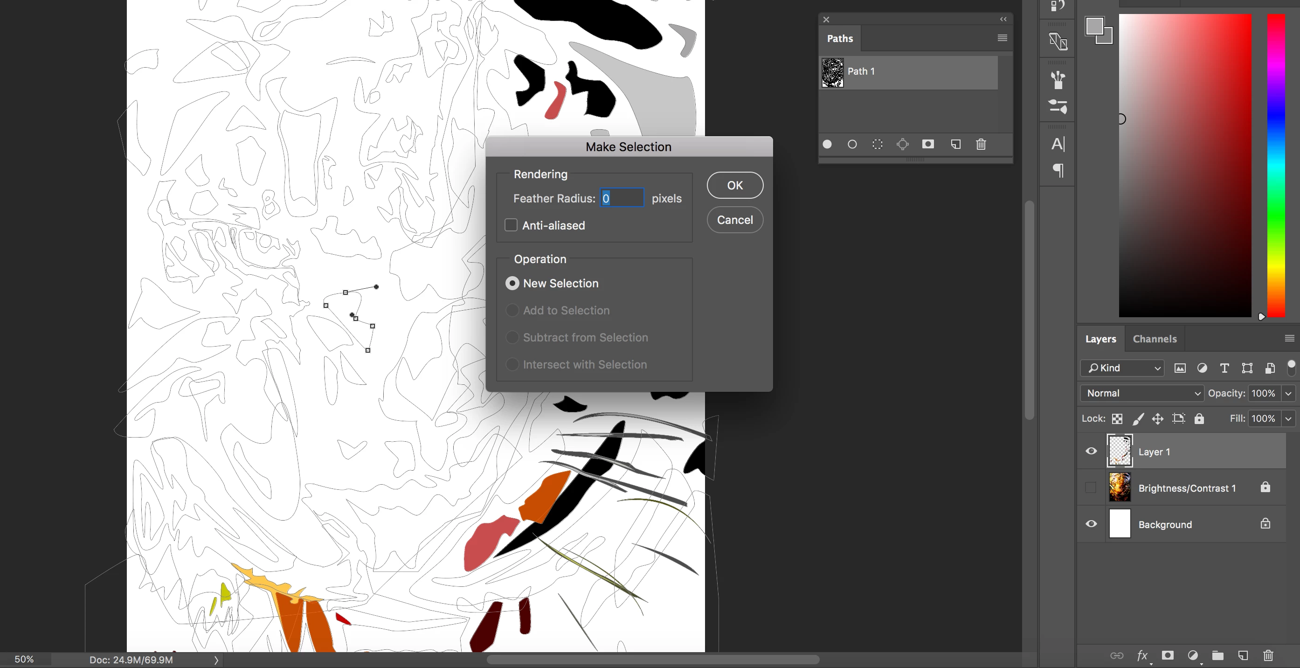Add layer style with fx icon
Image resolution: width=1300 pixels, height=668 pixels.
coord(1142,655)
